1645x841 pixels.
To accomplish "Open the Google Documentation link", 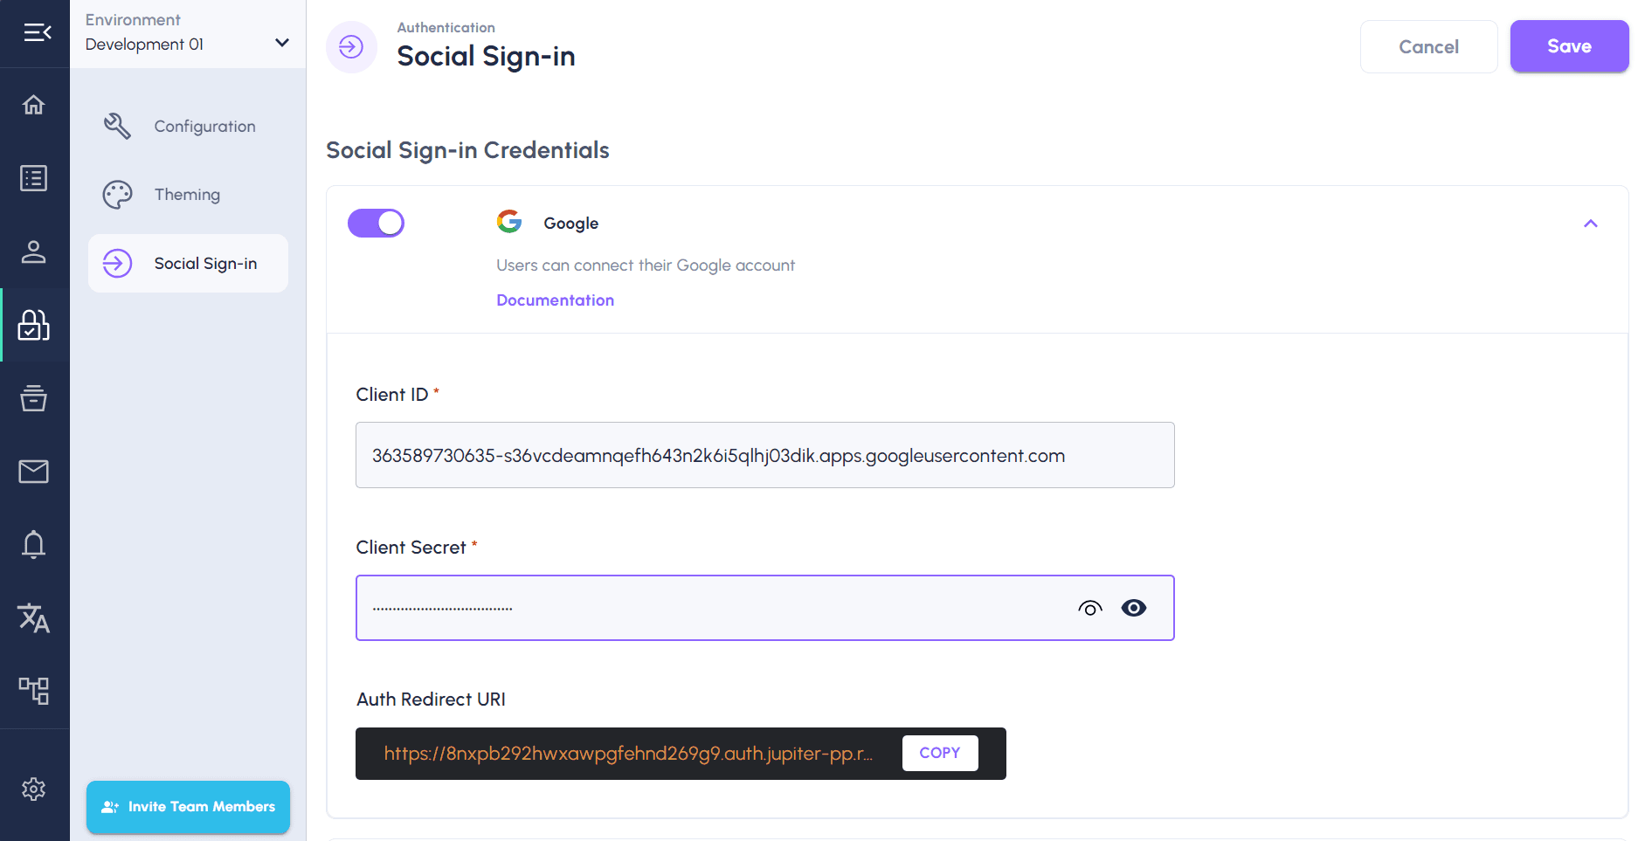I will pos(555,300).
